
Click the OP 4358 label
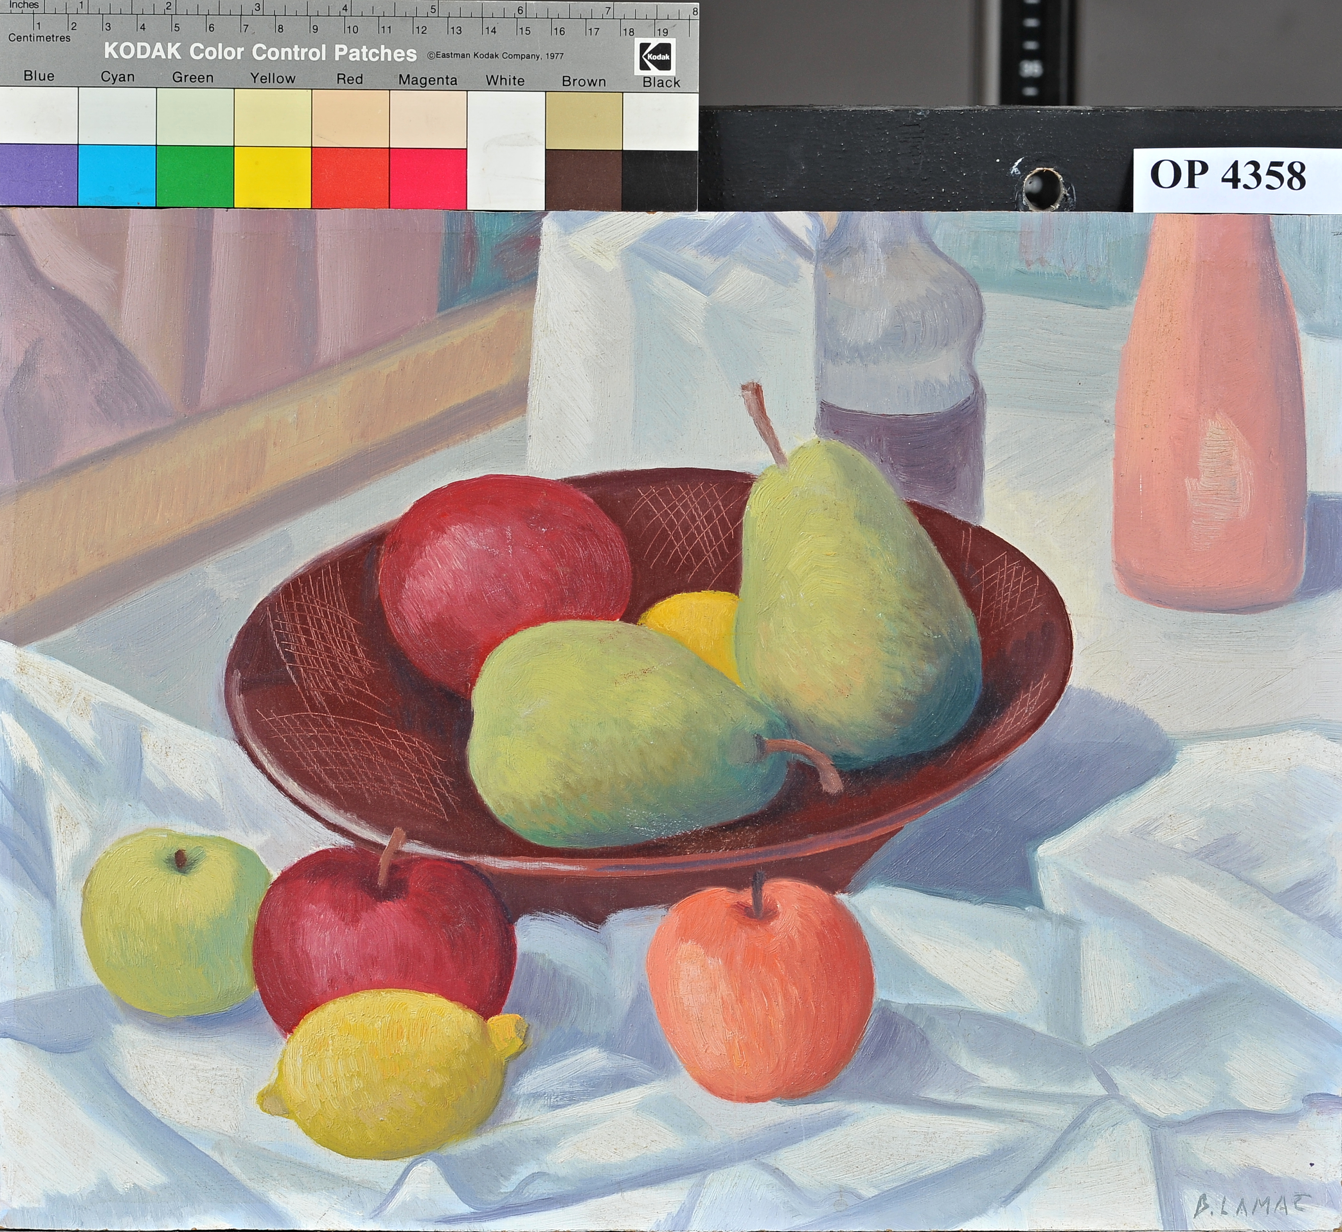(1228, 176)
